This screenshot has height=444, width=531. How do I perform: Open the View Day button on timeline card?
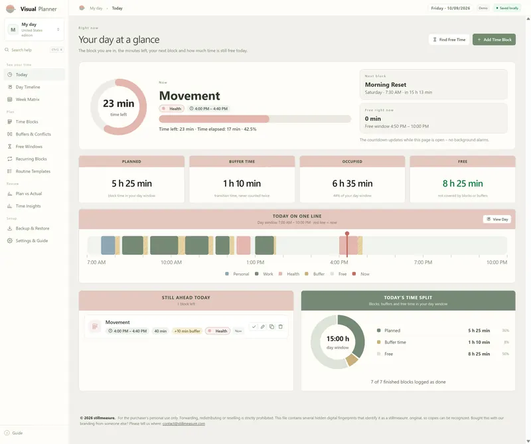point(497,219)
